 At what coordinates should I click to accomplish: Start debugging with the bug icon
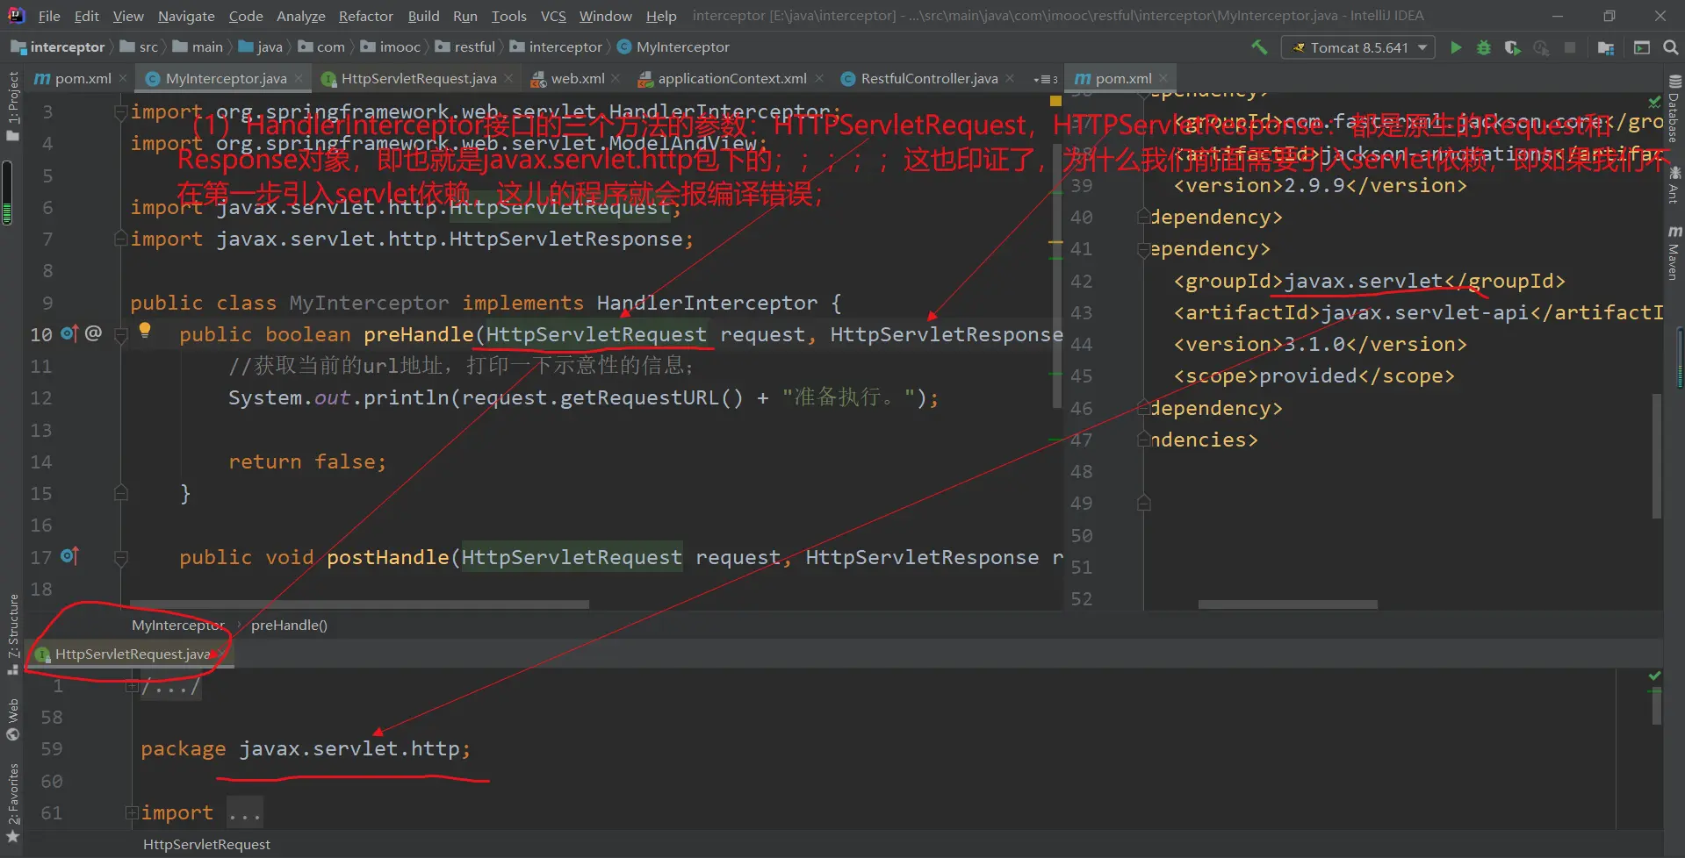coord(1484,47)
